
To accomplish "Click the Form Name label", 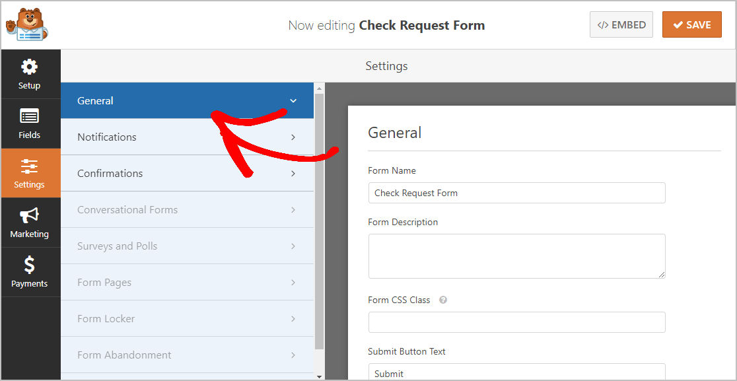I will (x=392, y=170).
